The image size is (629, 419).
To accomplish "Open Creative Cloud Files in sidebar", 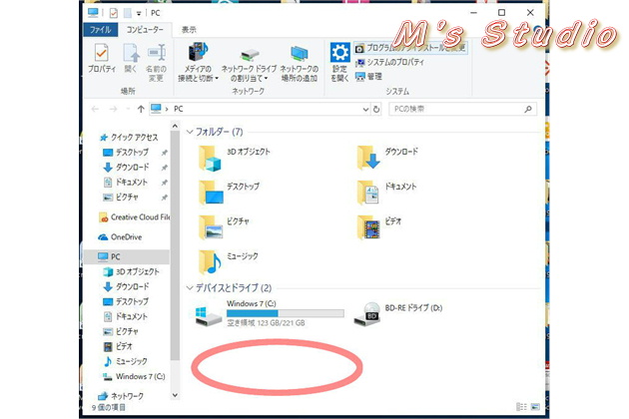I will (x=135, y=217).
